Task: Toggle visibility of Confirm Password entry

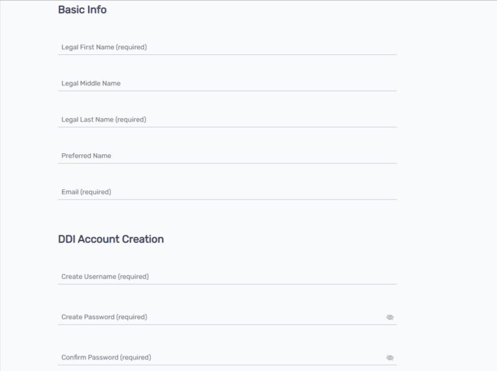Action: [x=390, y=357]
